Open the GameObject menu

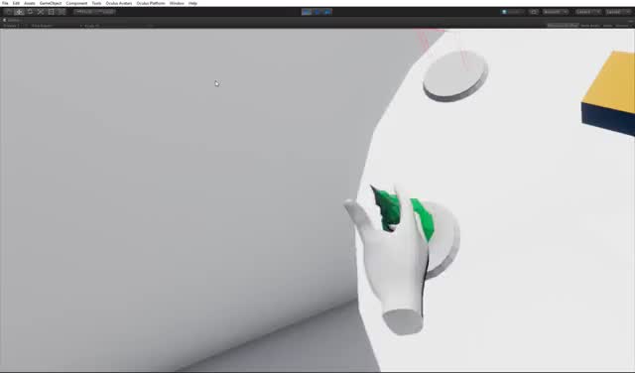tap(51, 3)
